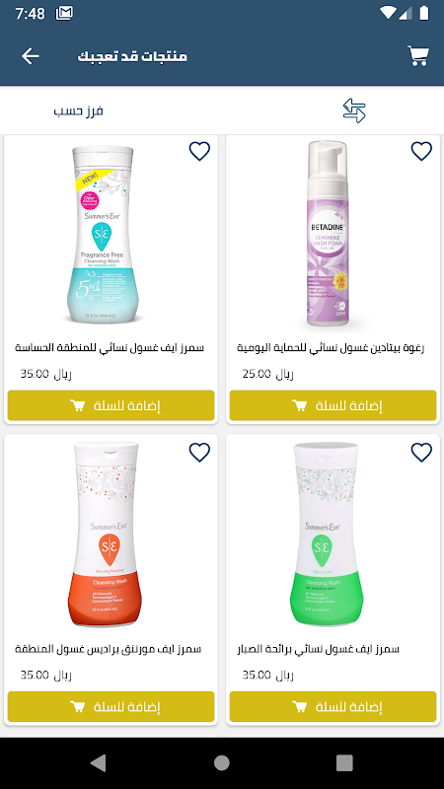Add Morning Paradise wash to cart

point(111,706)
